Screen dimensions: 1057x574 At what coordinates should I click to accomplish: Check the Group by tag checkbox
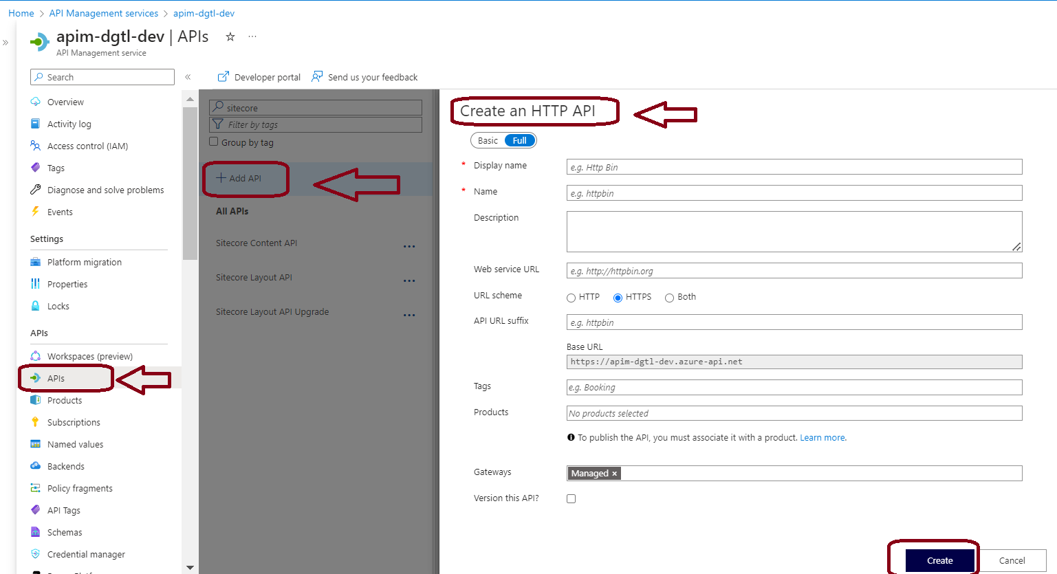pos(214,142)
